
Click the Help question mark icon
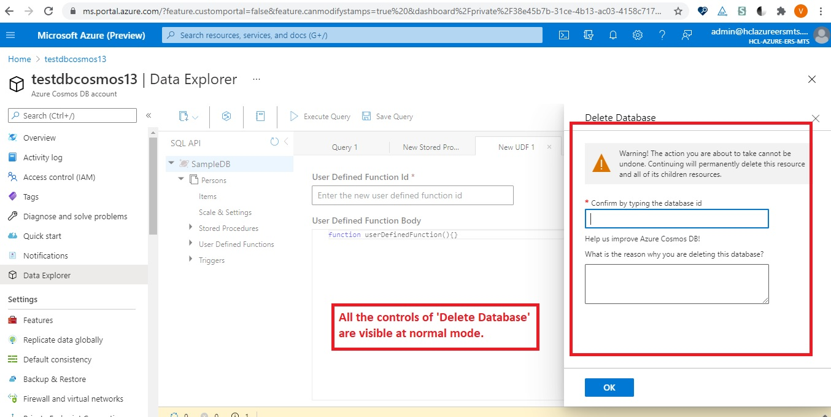pos(662,35)
